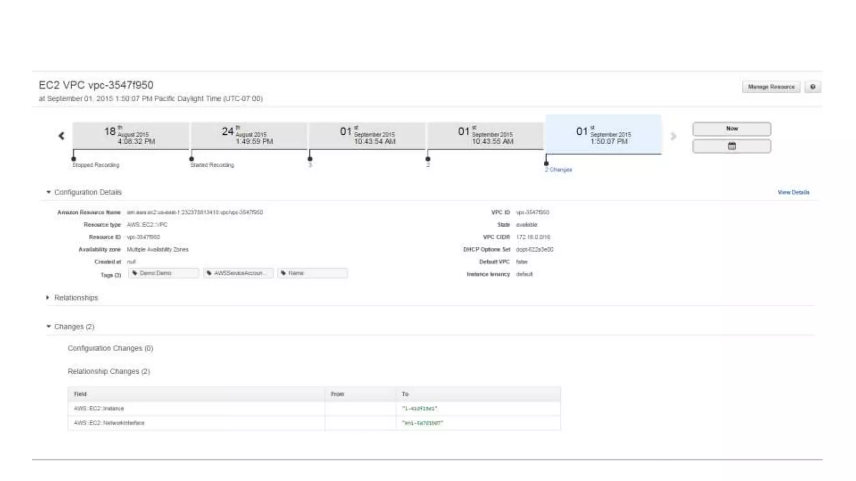The image size is (856, 481).
Task: Click the Started Recording timeline dot
Action: (x=191, y=159)
